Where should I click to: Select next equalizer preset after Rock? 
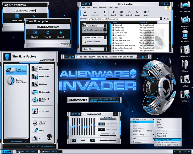coord(93,140)
